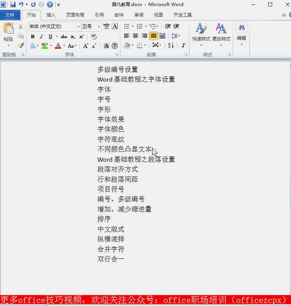Click the Redo icon in title bar
This screenshot has width=291, height=306.
pyautogui.click(x=33, y=4)
